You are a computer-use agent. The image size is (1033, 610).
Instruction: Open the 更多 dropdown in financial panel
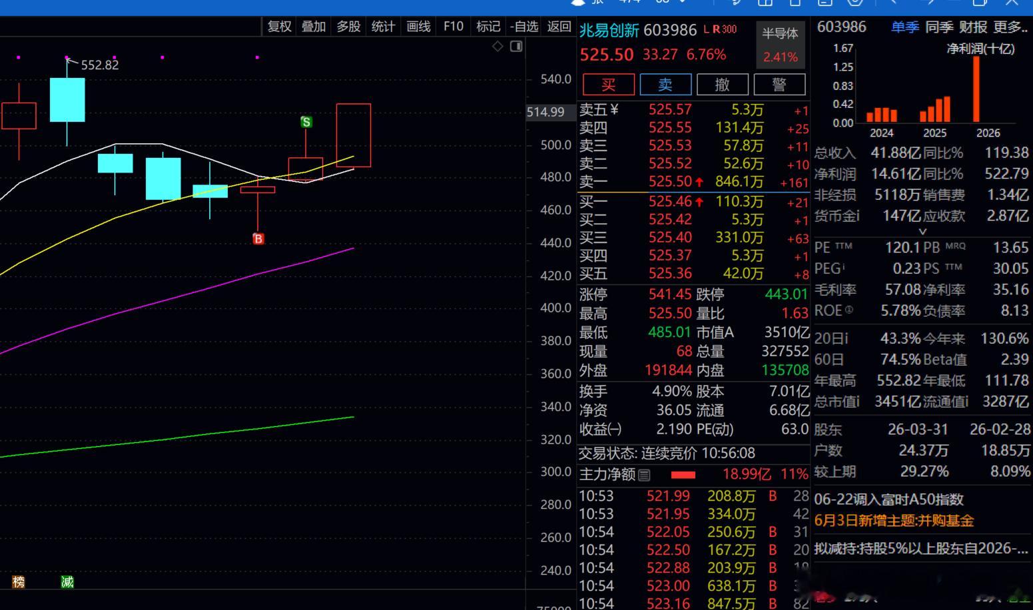(x=1010, y=27)
